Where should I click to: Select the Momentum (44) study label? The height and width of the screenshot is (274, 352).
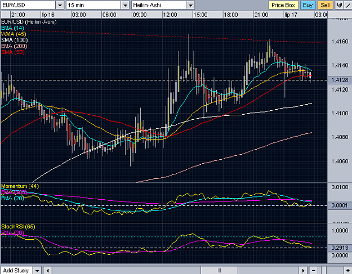20,186
